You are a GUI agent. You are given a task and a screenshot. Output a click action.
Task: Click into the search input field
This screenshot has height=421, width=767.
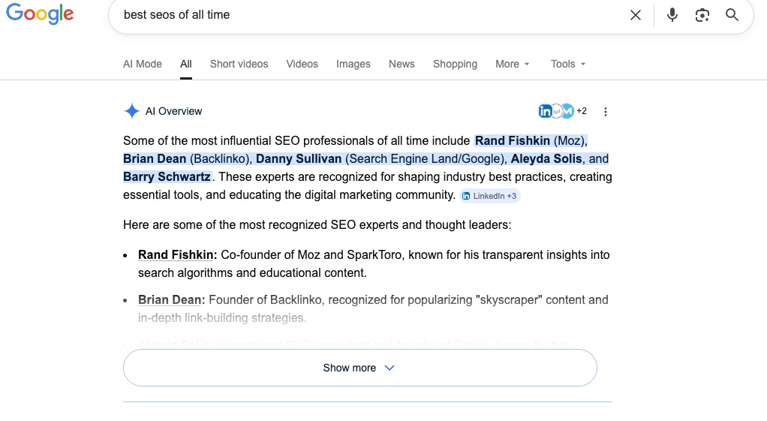coord(360,15)
